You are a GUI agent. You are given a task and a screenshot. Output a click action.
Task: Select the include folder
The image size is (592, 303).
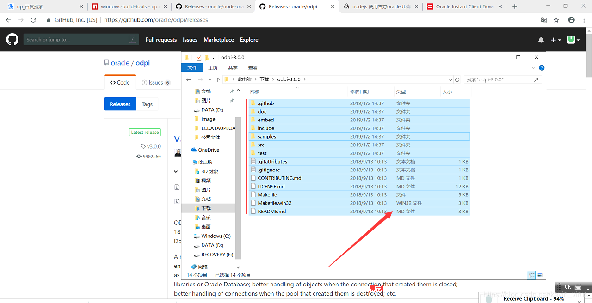coord(358,128)
